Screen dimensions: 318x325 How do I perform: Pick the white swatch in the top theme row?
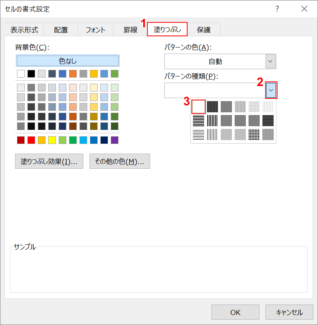(21, 74)
